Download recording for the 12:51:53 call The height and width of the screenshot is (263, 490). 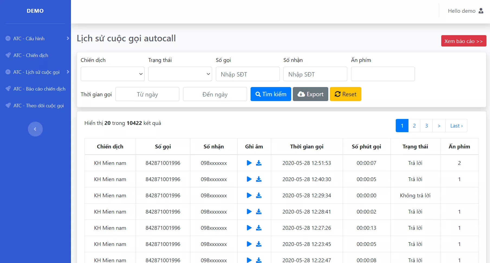(x=259, y=163)
